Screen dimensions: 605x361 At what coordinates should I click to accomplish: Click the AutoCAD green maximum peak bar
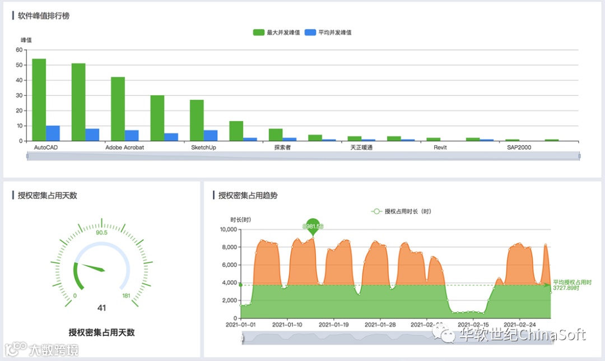click(39, 100)
